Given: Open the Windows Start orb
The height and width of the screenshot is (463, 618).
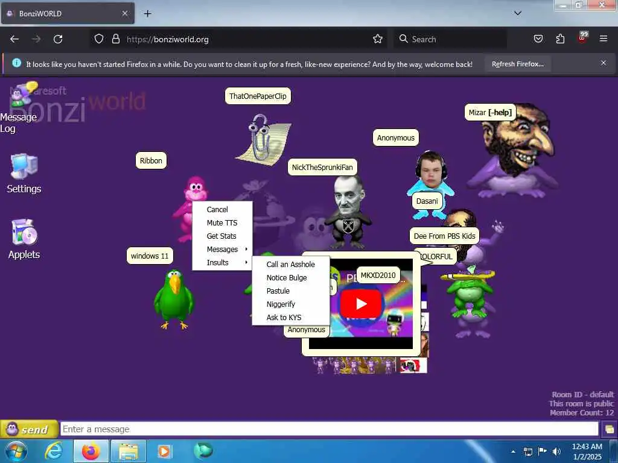Looking at the screenshot, I should (x=16, y=451).
